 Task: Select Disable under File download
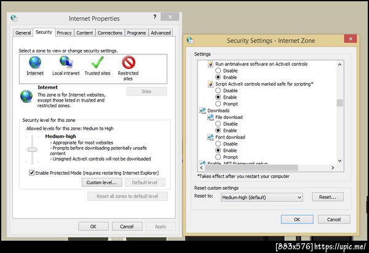218,124
